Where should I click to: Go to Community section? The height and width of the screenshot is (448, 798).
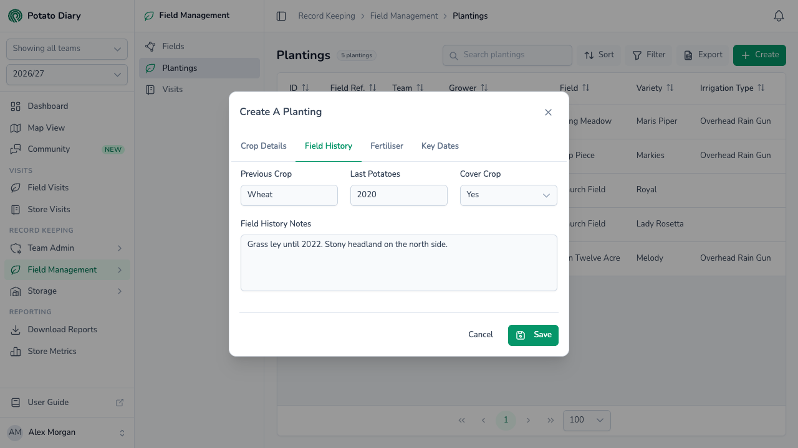point(67,149)
